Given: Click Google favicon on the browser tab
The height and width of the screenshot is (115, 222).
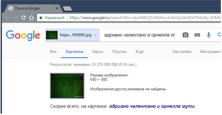Looking at the screenshot, I should point(11,8).
